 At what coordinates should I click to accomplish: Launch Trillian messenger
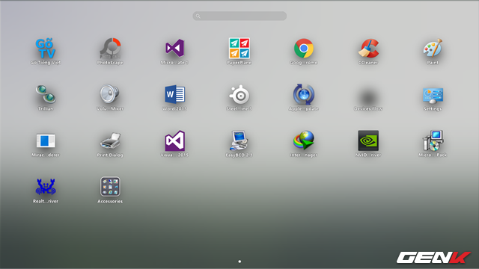coord(46,94)
